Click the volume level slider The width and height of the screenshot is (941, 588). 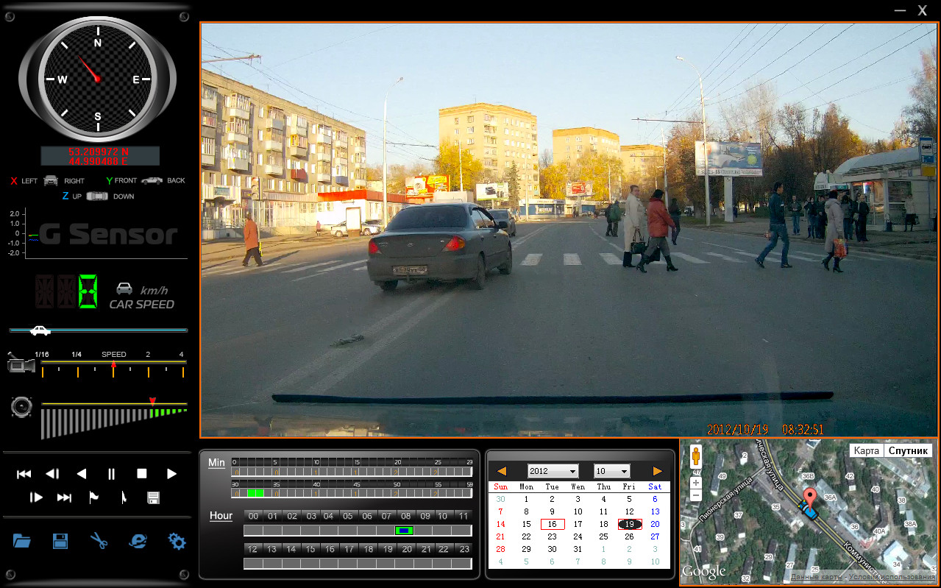pos(114,419)
